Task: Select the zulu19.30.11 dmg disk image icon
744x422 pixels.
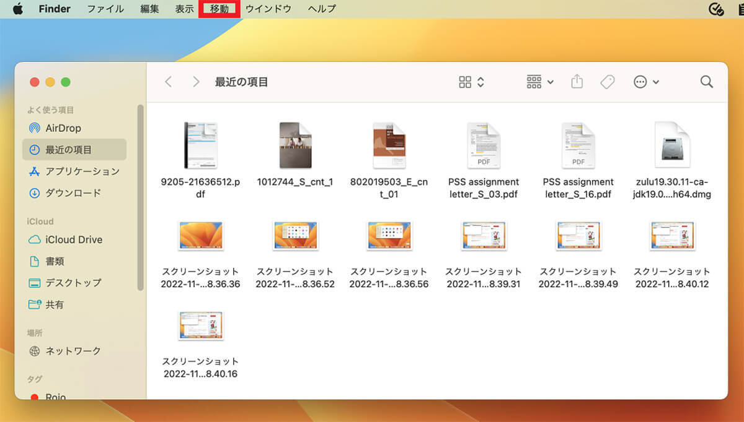Action: click(x=672, y=145)
